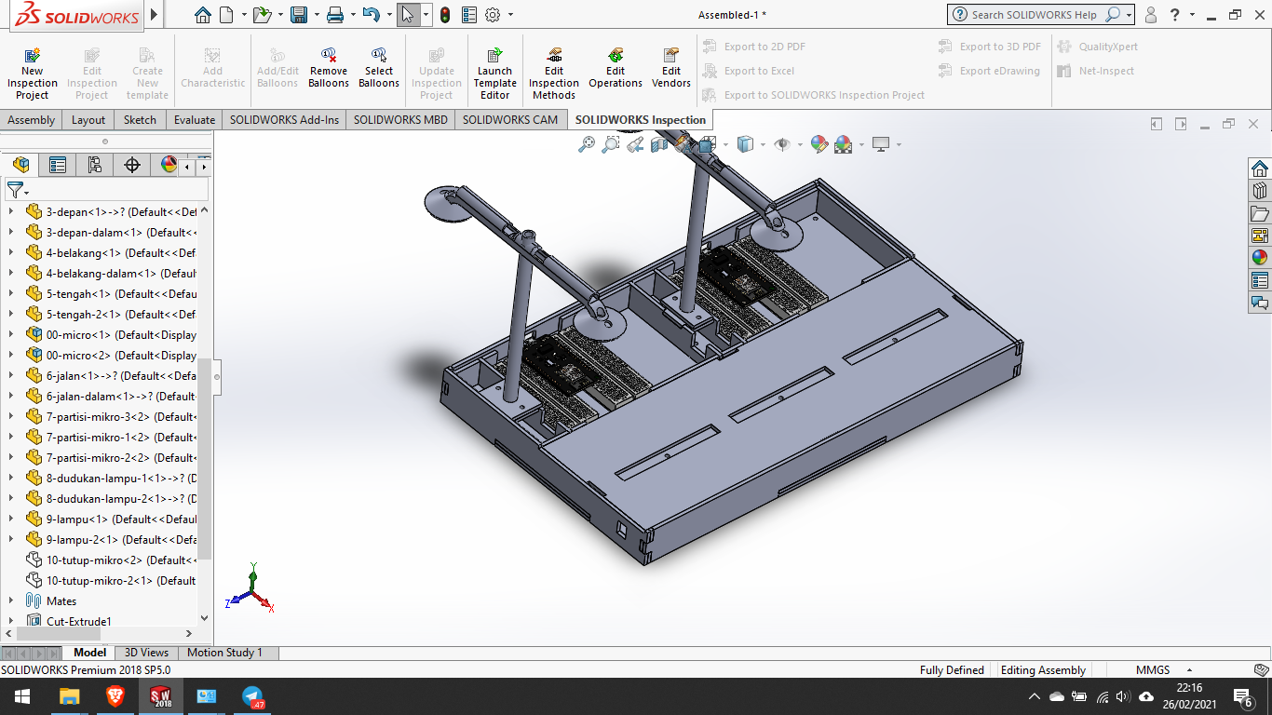The image size is (1272, 715).
Task: Toggle the Select cursor tool
Action: coord(408,15)
